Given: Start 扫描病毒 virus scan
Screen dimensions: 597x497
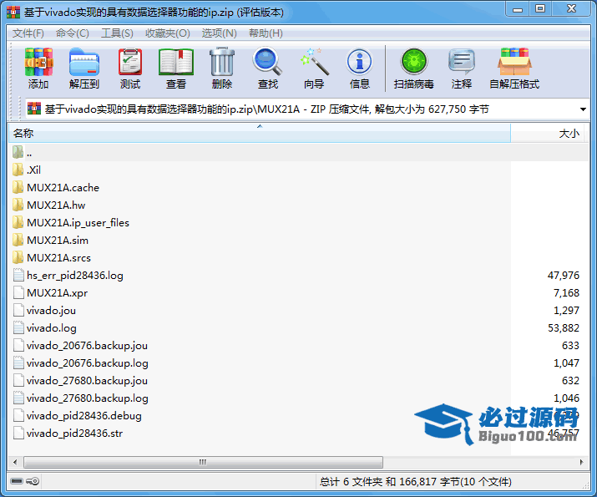Looking at the screenshot, I should (x=413, y=68).
